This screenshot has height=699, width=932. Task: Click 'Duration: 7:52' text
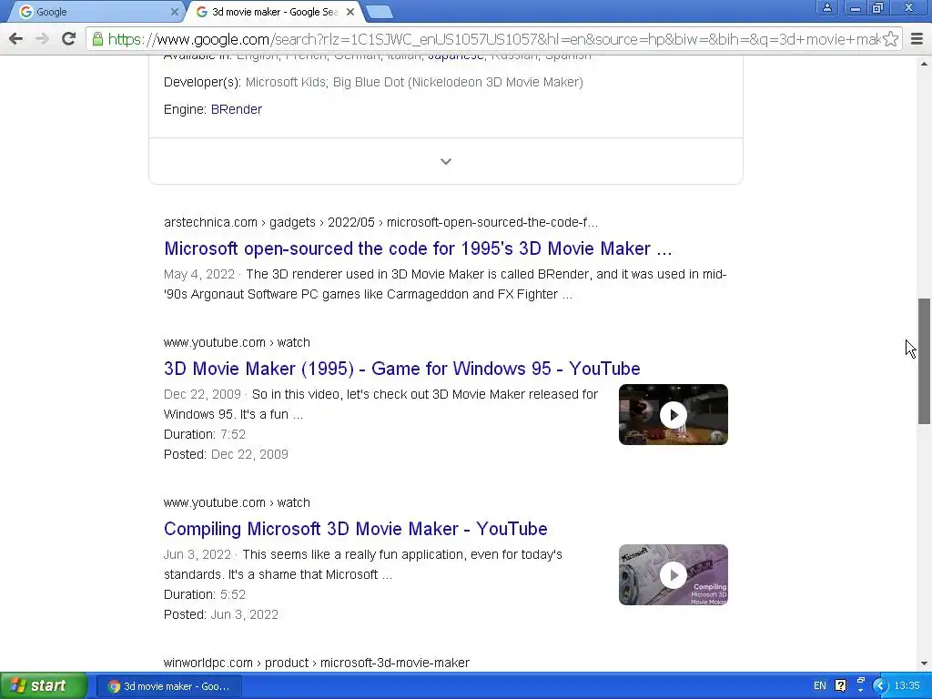pos(205,434)
